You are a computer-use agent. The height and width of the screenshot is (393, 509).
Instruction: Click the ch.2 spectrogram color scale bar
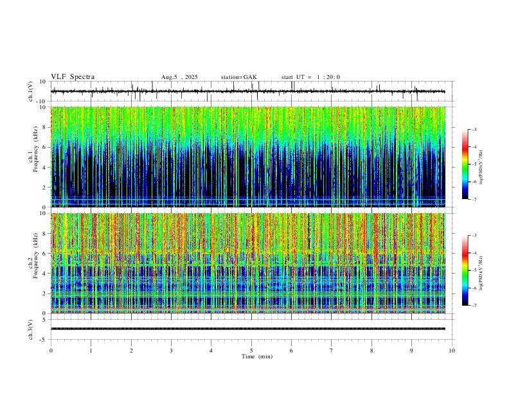pos(465,270)
